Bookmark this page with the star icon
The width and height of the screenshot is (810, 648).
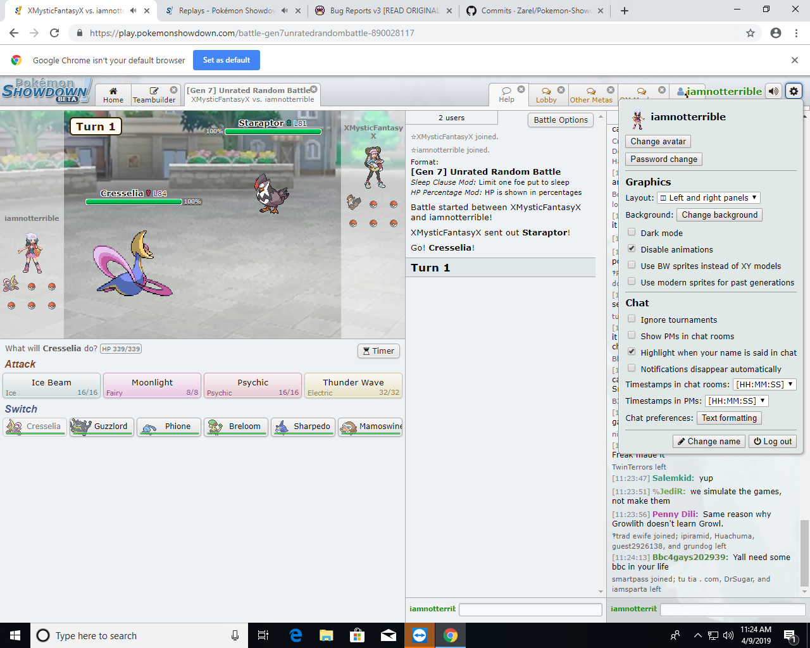(751, 33)
